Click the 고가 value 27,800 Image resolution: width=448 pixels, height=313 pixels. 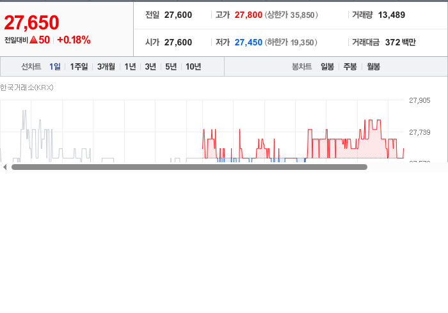click(248, 15)
